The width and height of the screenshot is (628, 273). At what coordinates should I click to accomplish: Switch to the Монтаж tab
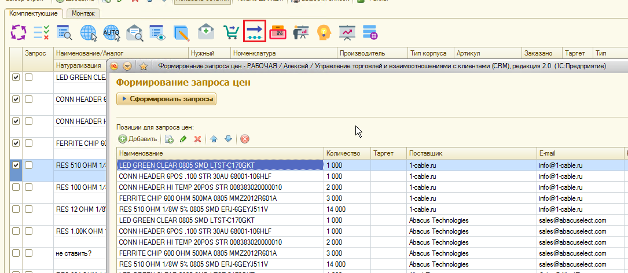tap(83, 13)
